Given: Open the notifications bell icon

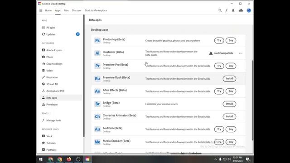Looking at the screenshot, I should [x=233, y=10].
